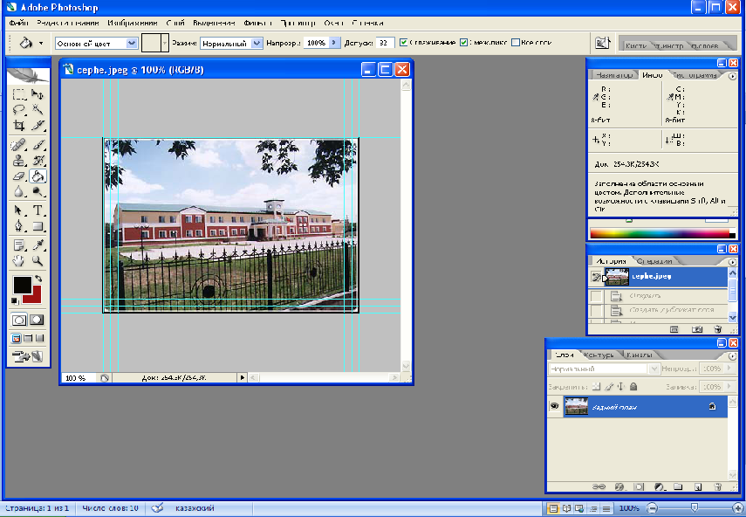This screenshot has width=746, height=517.
Task: Open the Image menu
Action: [133, 23]
